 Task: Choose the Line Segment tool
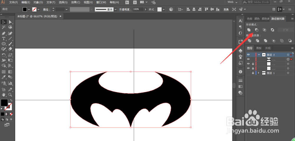[10, 39]
